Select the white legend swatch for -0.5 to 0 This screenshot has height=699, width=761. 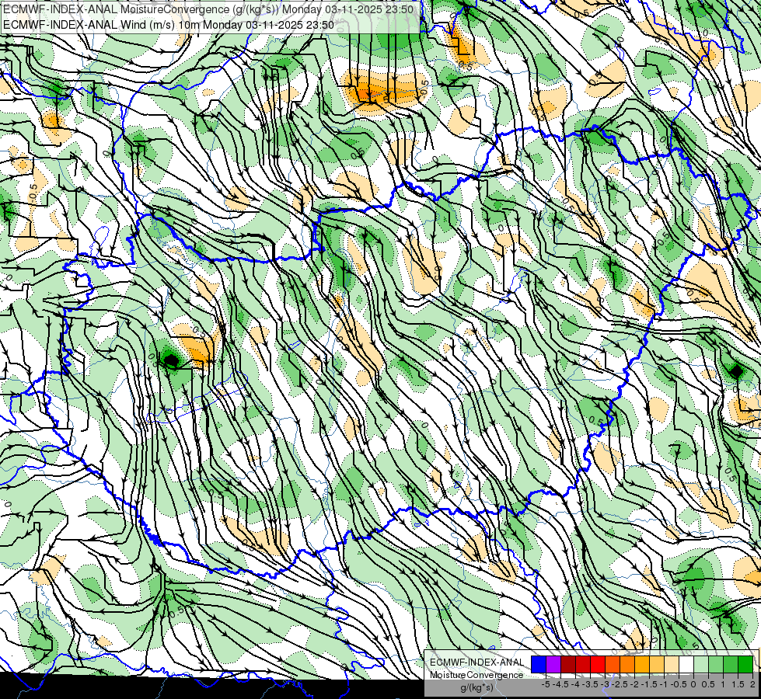click(686, 664)
